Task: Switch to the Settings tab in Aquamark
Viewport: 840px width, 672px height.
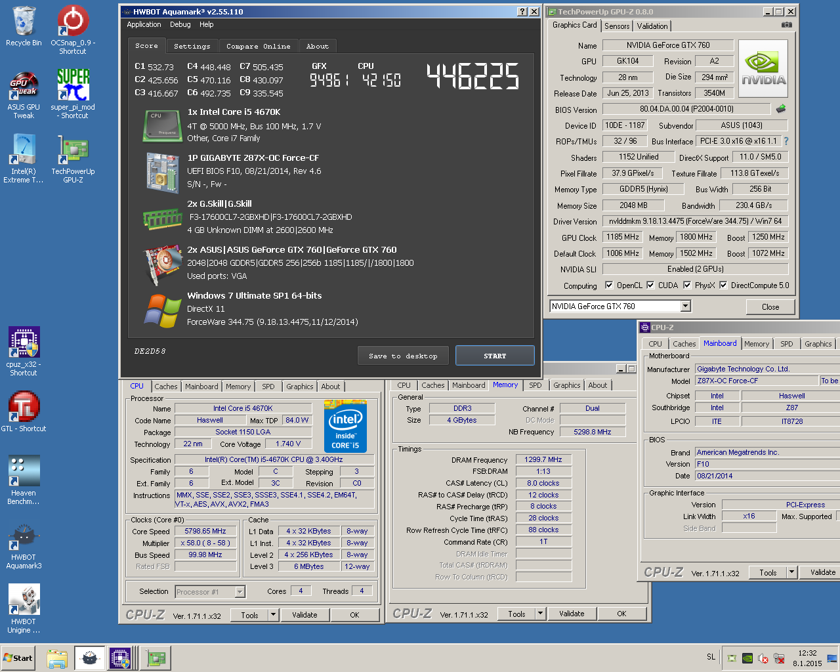Action: click(x=192, y=47)
